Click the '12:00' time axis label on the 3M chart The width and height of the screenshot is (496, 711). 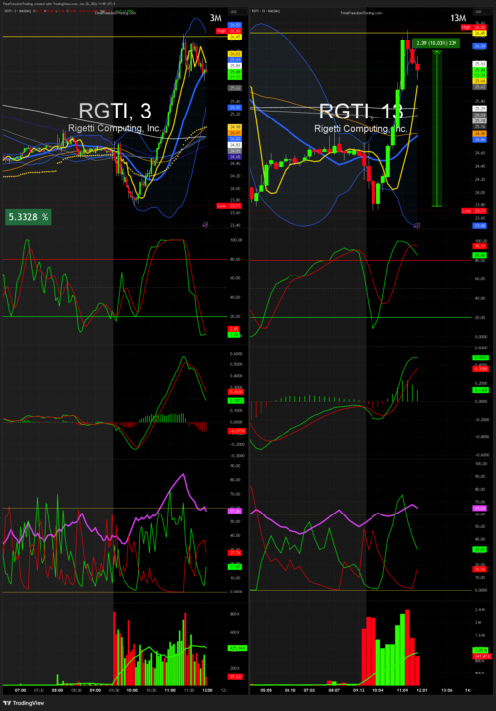click(x=207, y=690)
